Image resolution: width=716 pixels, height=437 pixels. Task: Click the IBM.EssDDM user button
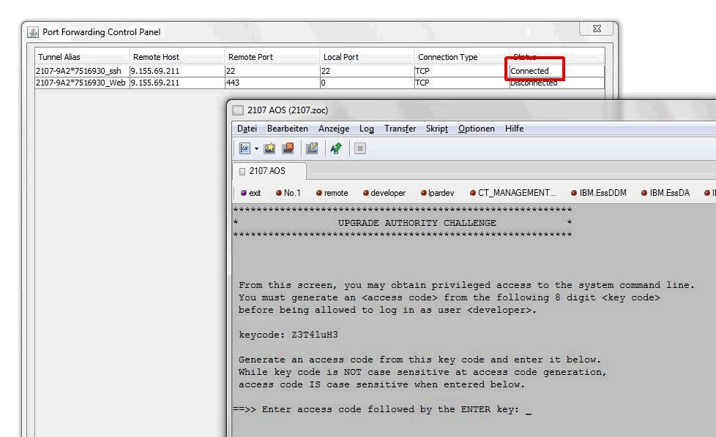pyautogui.click(x=598, y=193)
